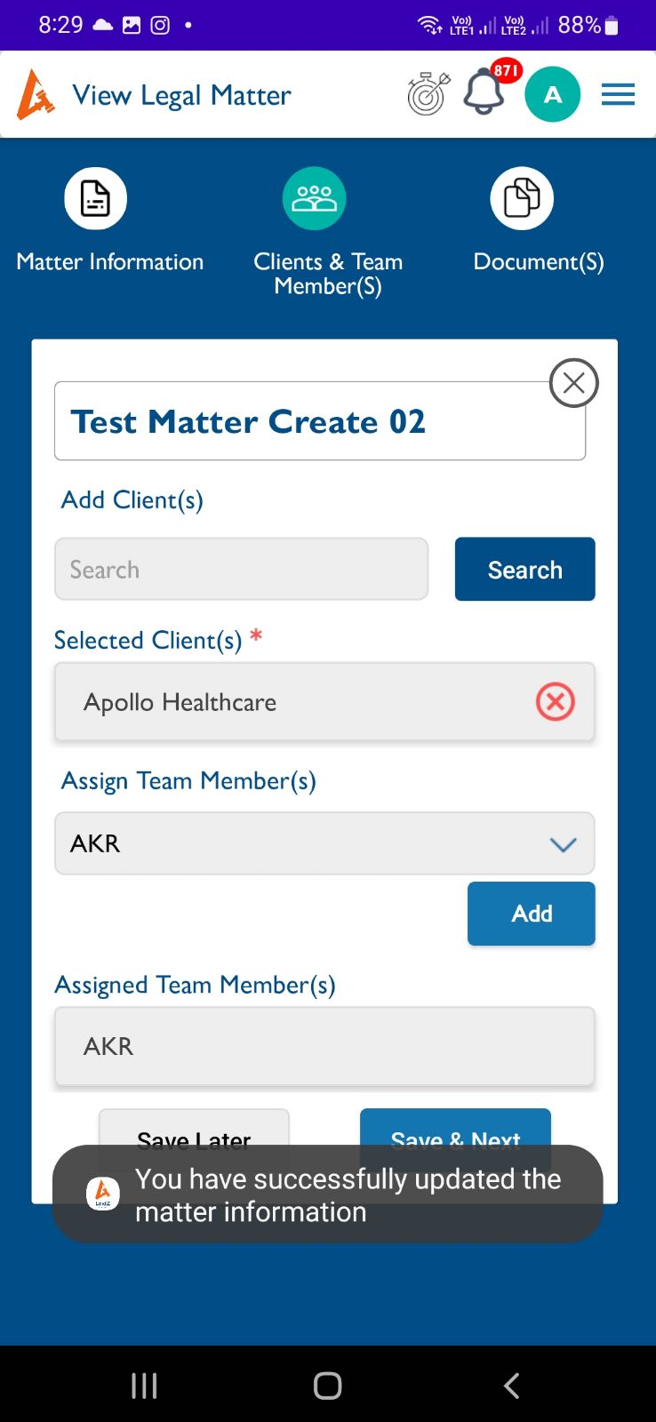Close the matter form with X icon
The height and width of the screenshot is (1422, 656).
[573, 383]
